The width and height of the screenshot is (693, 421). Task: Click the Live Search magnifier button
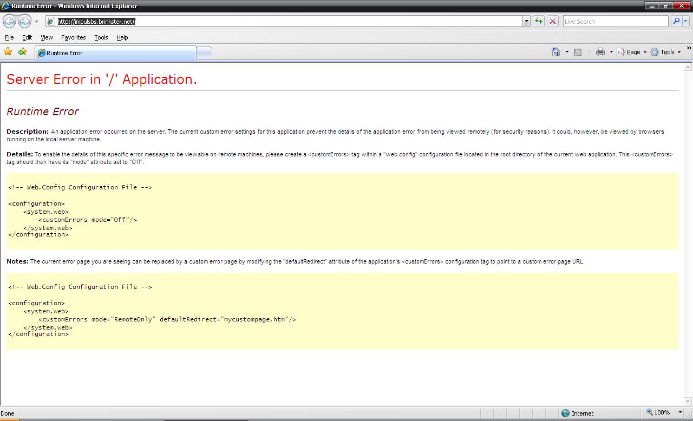676,21
